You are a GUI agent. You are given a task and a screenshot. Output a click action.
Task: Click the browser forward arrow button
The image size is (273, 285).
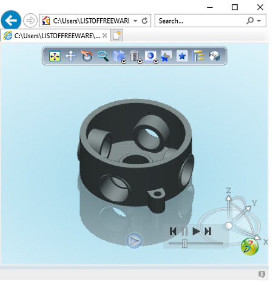pos(30,21)
